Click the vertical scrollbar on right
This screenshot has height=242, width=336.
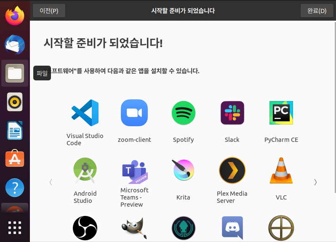point(335,107)
